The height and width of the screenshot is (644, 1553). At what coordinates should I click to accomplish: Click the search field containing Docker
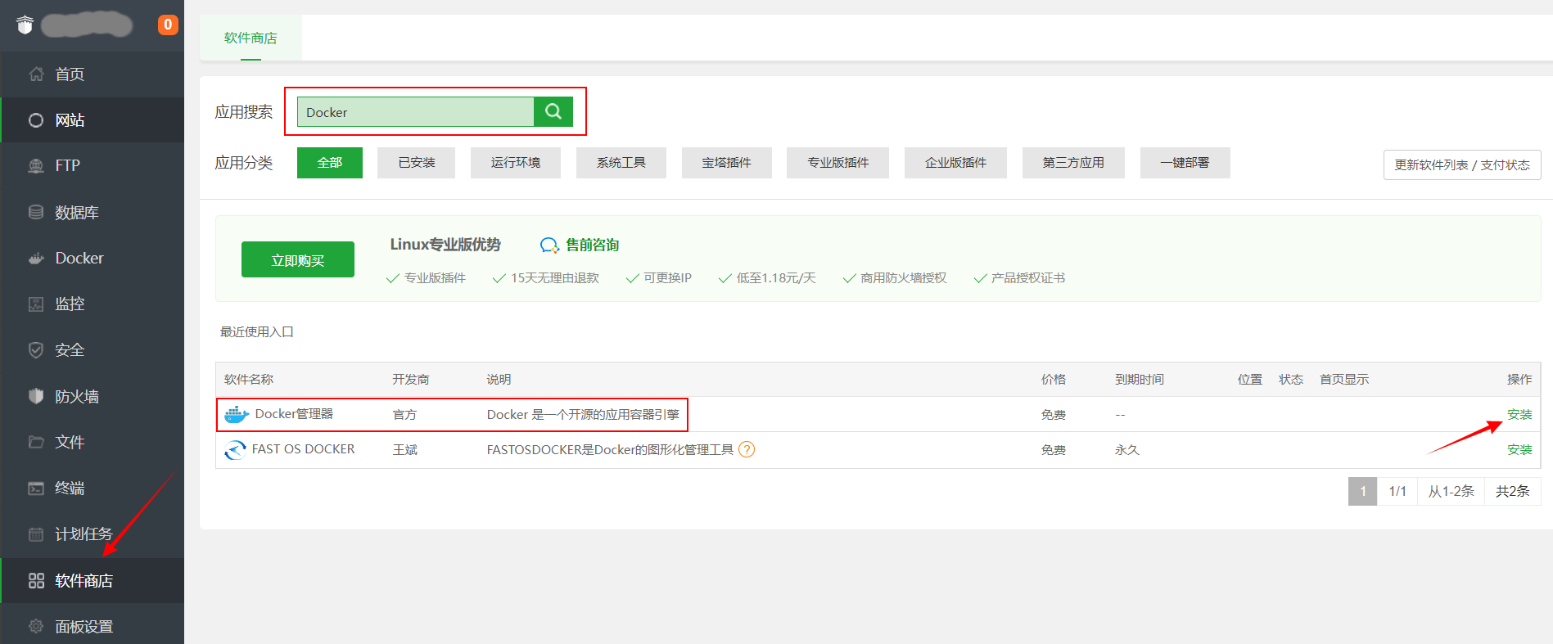tap(416, 112)
